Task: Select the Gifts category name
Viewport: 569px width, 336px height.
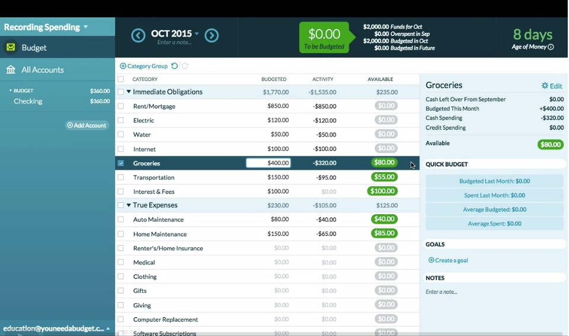Action: (x=140, y=290)
